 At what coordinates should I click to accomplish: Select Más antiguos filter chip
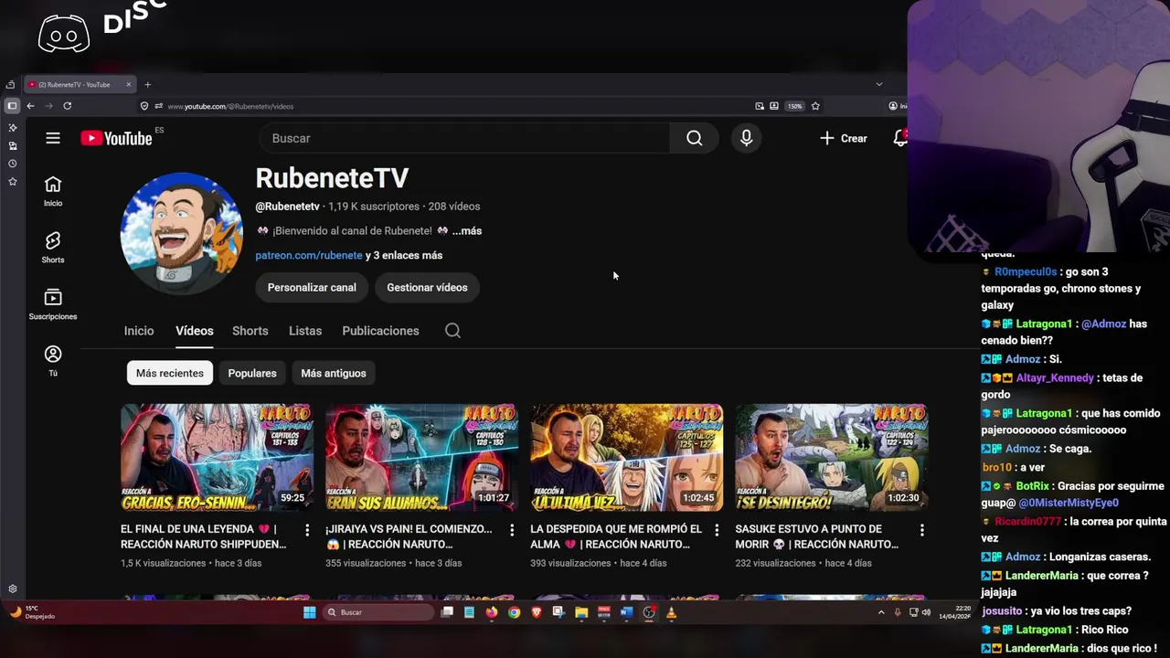tap(334, 373)
